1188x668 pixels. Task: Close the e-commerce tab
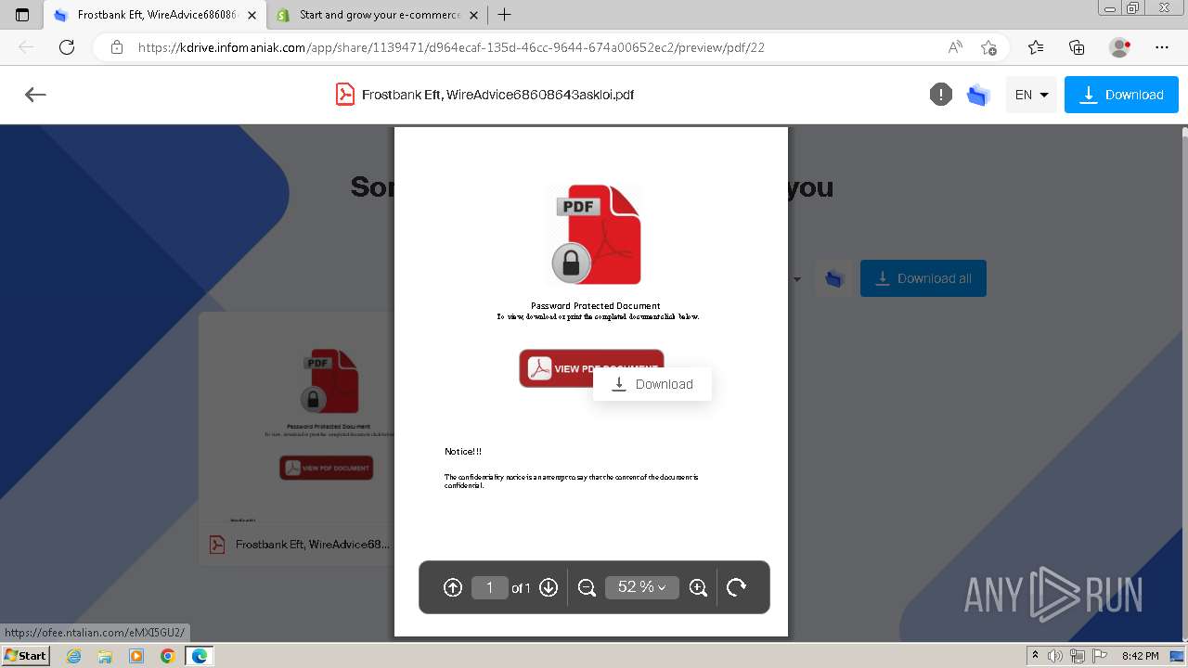tap(475, 15)
